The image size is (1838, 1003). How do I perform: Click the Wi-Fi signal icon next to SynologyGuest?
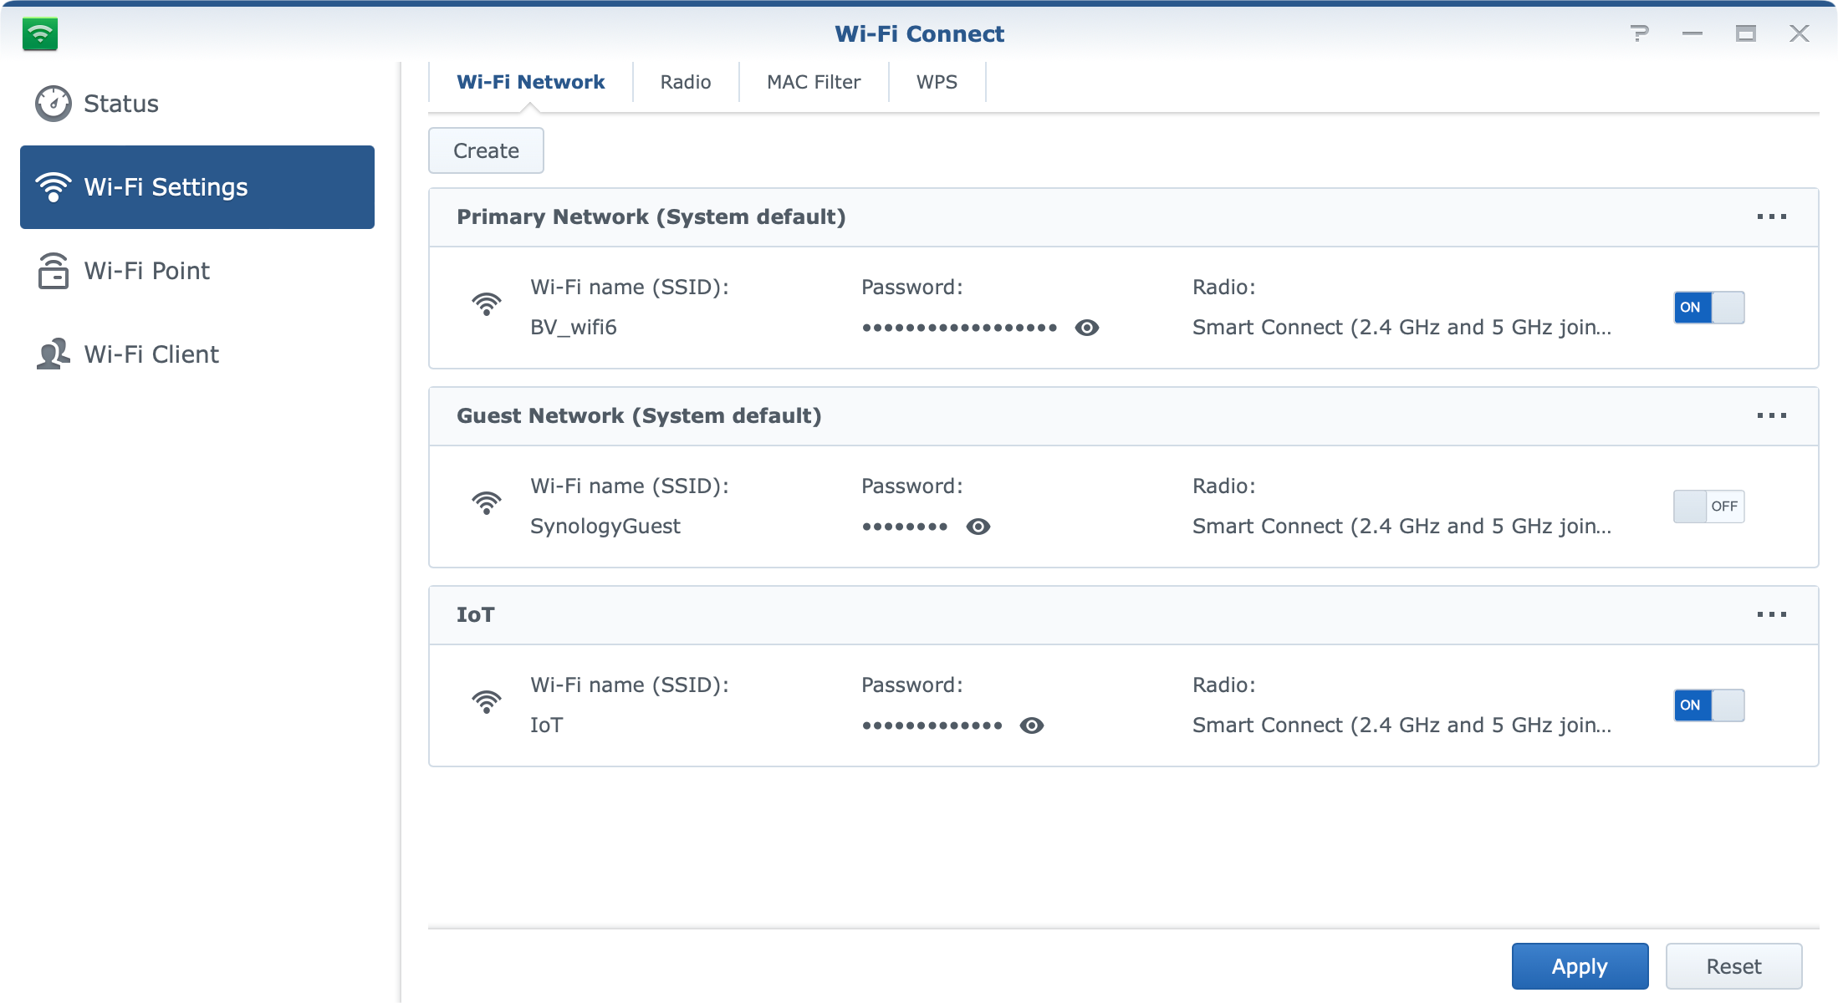pos(486,503)
